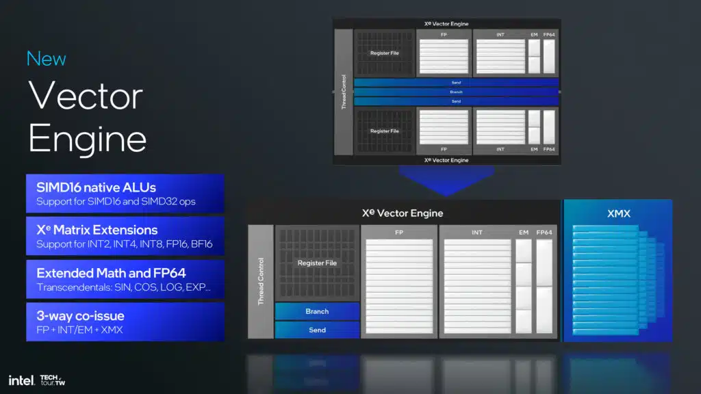Click the EM label in large diagram
The width and height of the screenshot is (701, 394).
coord(524,233)
